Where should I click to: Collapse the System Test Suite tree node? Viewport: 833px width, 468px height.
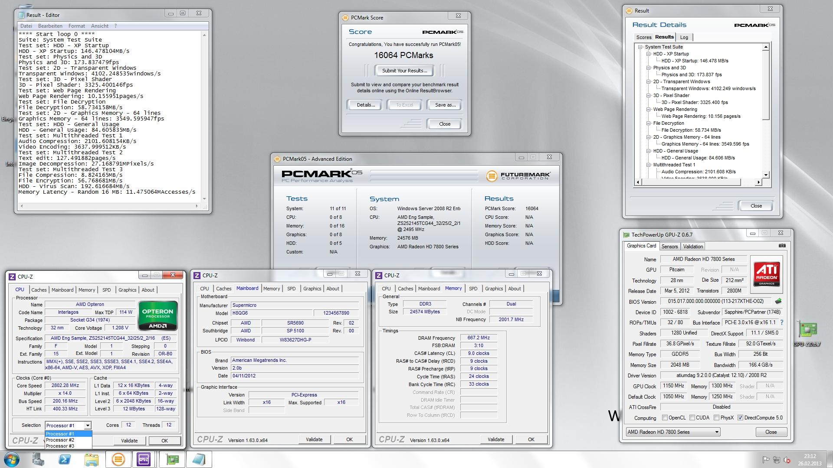pyautogui.click(x=640, y=47)
